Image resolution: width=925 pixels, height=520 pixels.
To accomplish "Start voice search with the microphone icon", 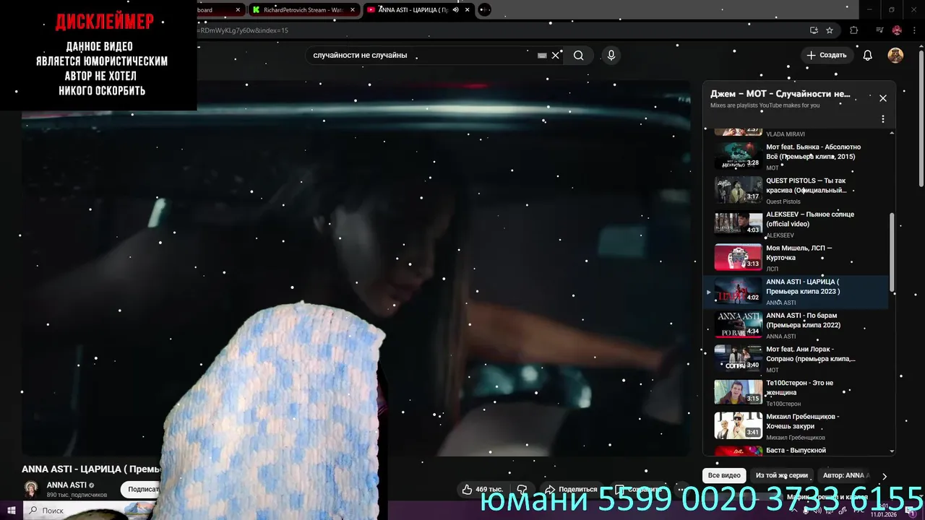I will point(611,56).
